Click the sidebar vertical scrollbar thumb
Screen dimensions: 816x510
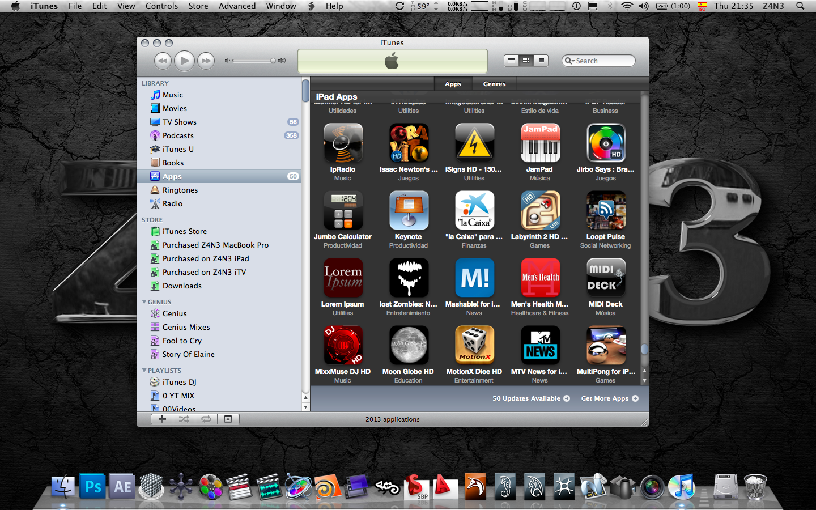coord(305,91)
